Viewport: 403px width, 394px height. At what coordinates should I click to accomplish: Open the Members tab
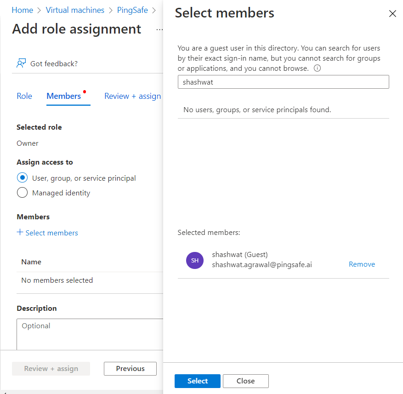tap(64, 96)
